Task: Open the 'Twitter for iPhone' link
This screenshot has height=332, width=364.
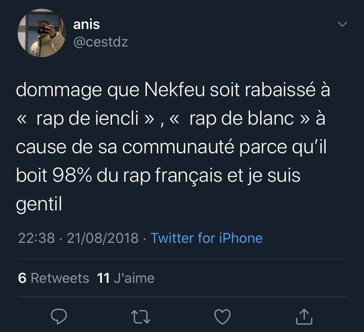Action: click(206, 238)
